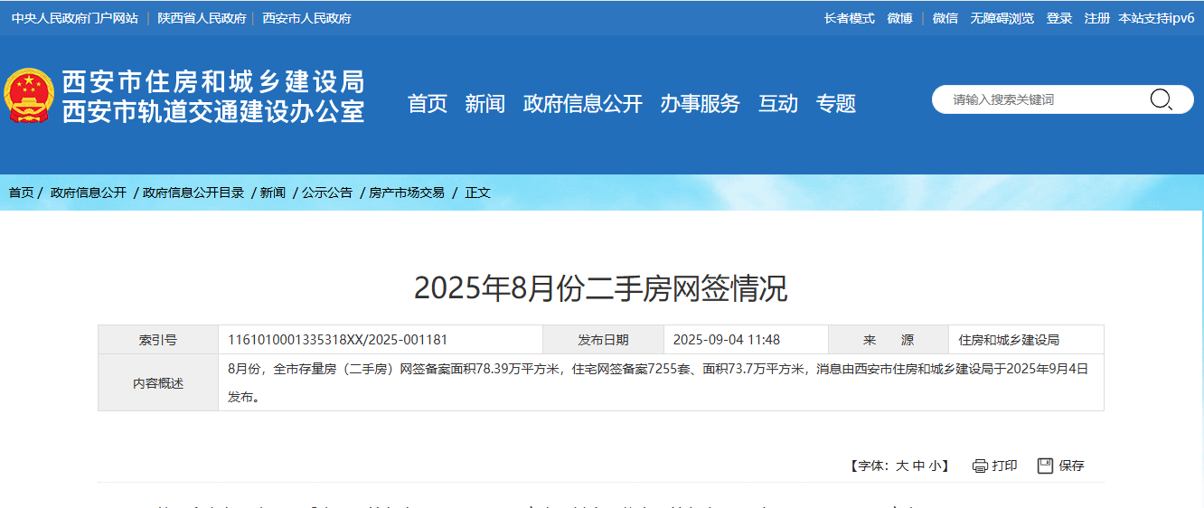Open 办事服务 navigation menu item
The height and width of the screenshot is (508, 1204).
click(700, 104)
